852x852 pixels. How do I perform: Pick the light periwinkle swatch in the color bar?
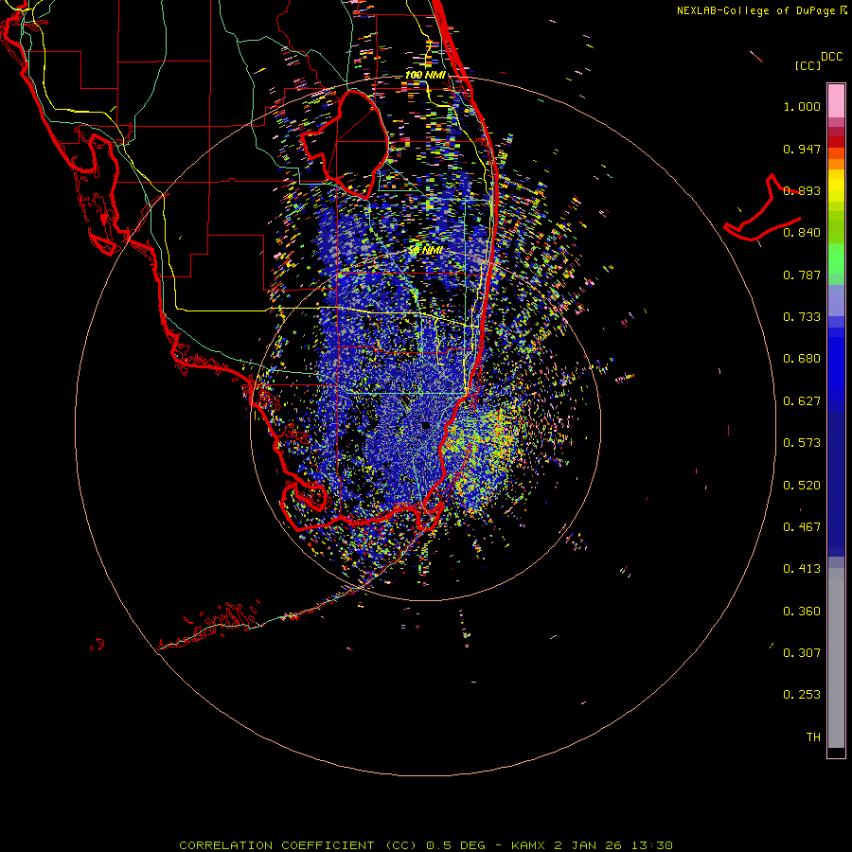click(x=836, y=300)
